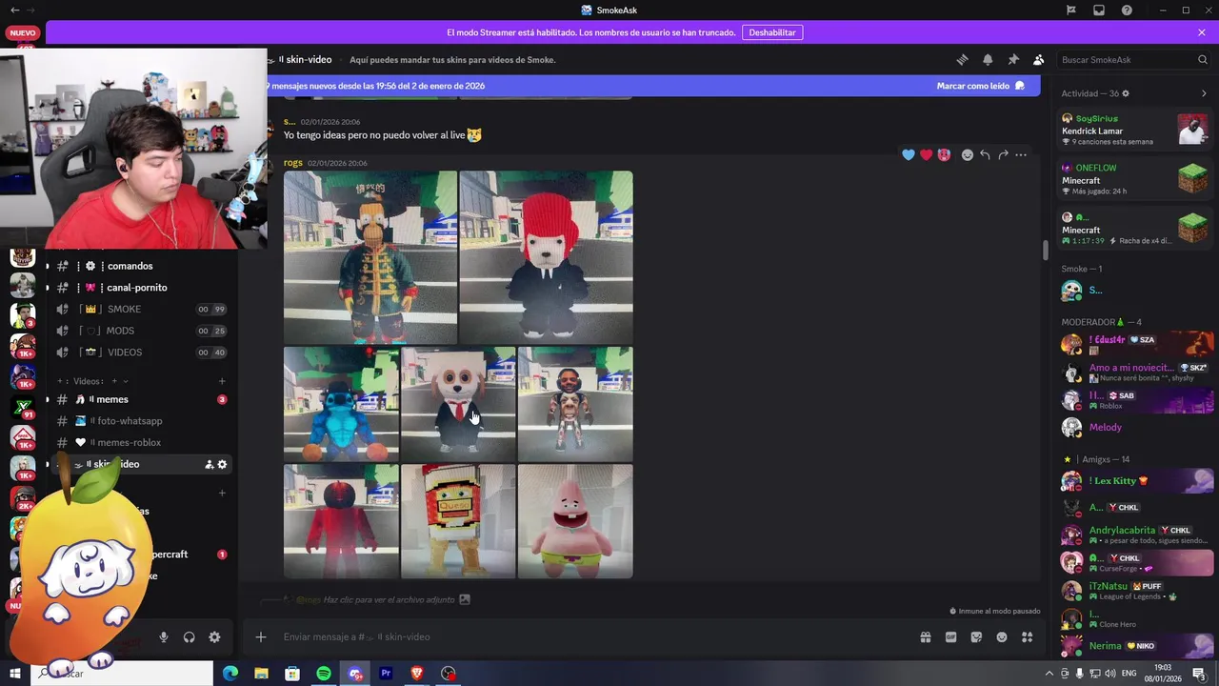1219x686 pixels.
Task: Open the Homer Simpson skin image
Action: point(370,257)
